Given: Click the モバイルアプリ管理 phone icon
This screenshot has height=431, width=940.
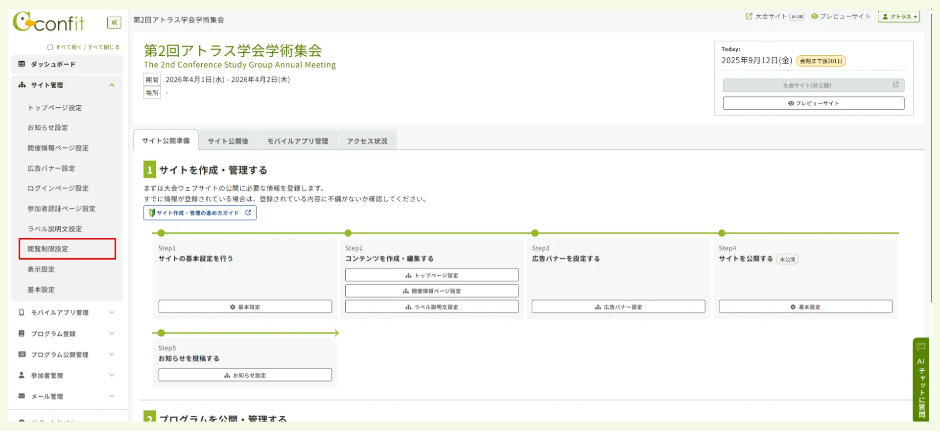Looking at the screenshot, I should point(22,312).
